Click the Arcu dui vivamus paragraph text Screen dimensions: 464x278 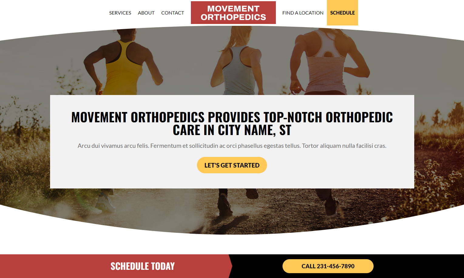(232, 146)
